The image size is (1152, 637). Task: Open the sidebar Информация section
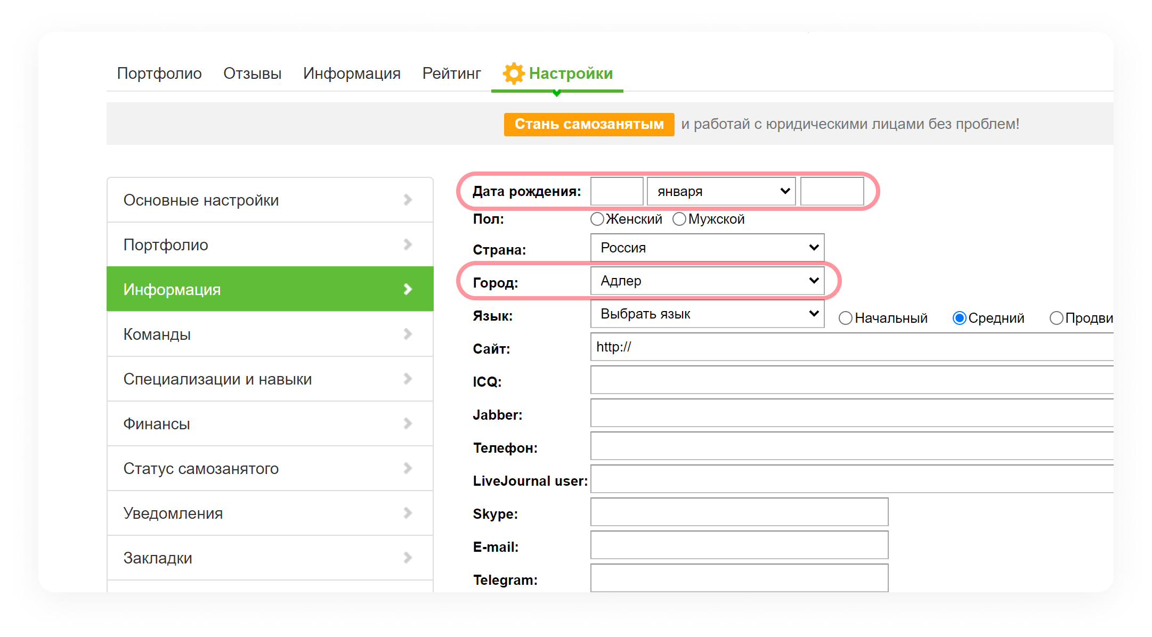click(x=270, y=289)
